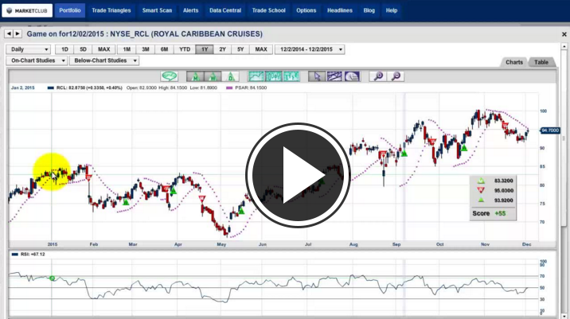The height and width of the screenshot is (319, 570).
Task: Select the 5Y range button
Action: (x=240, y=49)
